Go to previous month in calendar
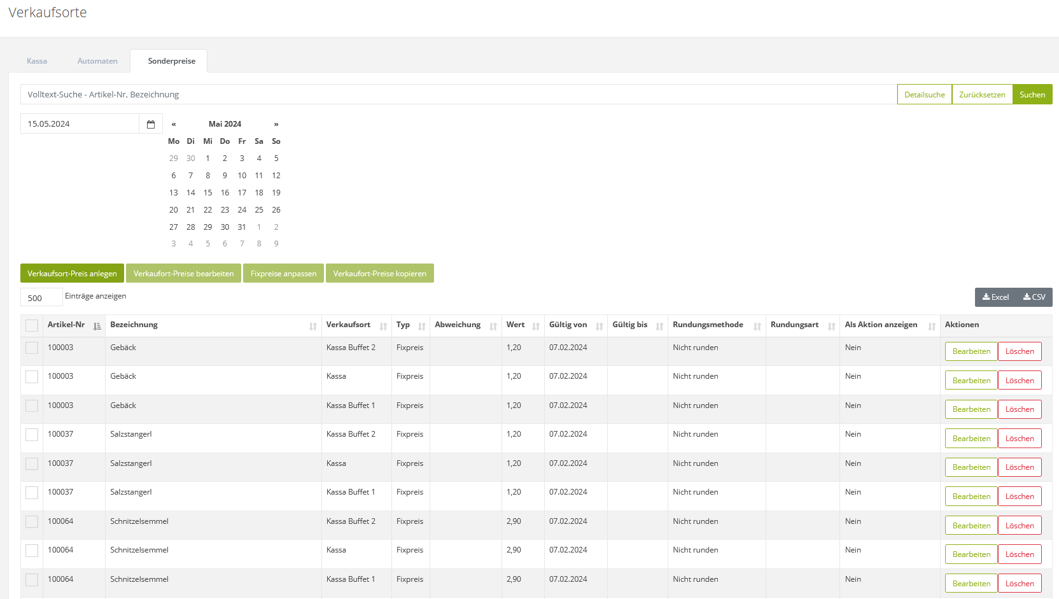This screenshot has width=1059, height=599. click(x=174, y=124)
